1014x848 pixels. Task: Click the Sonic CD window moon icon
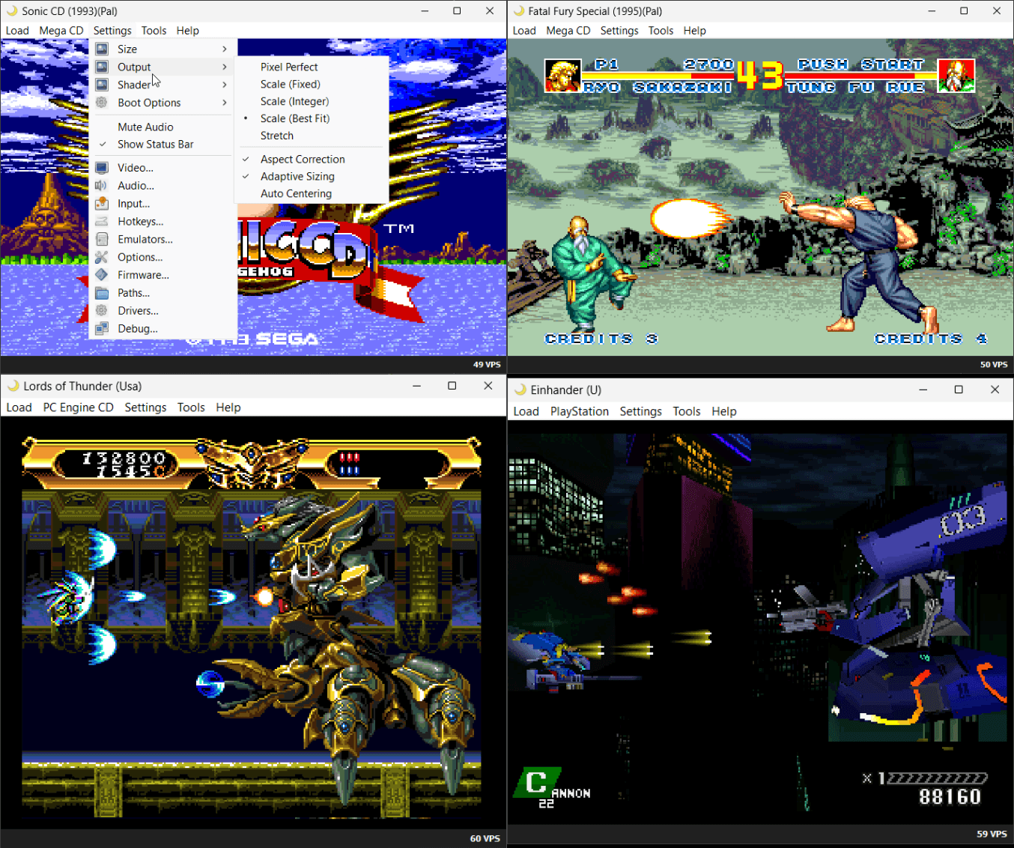click(x=12, y=11)
